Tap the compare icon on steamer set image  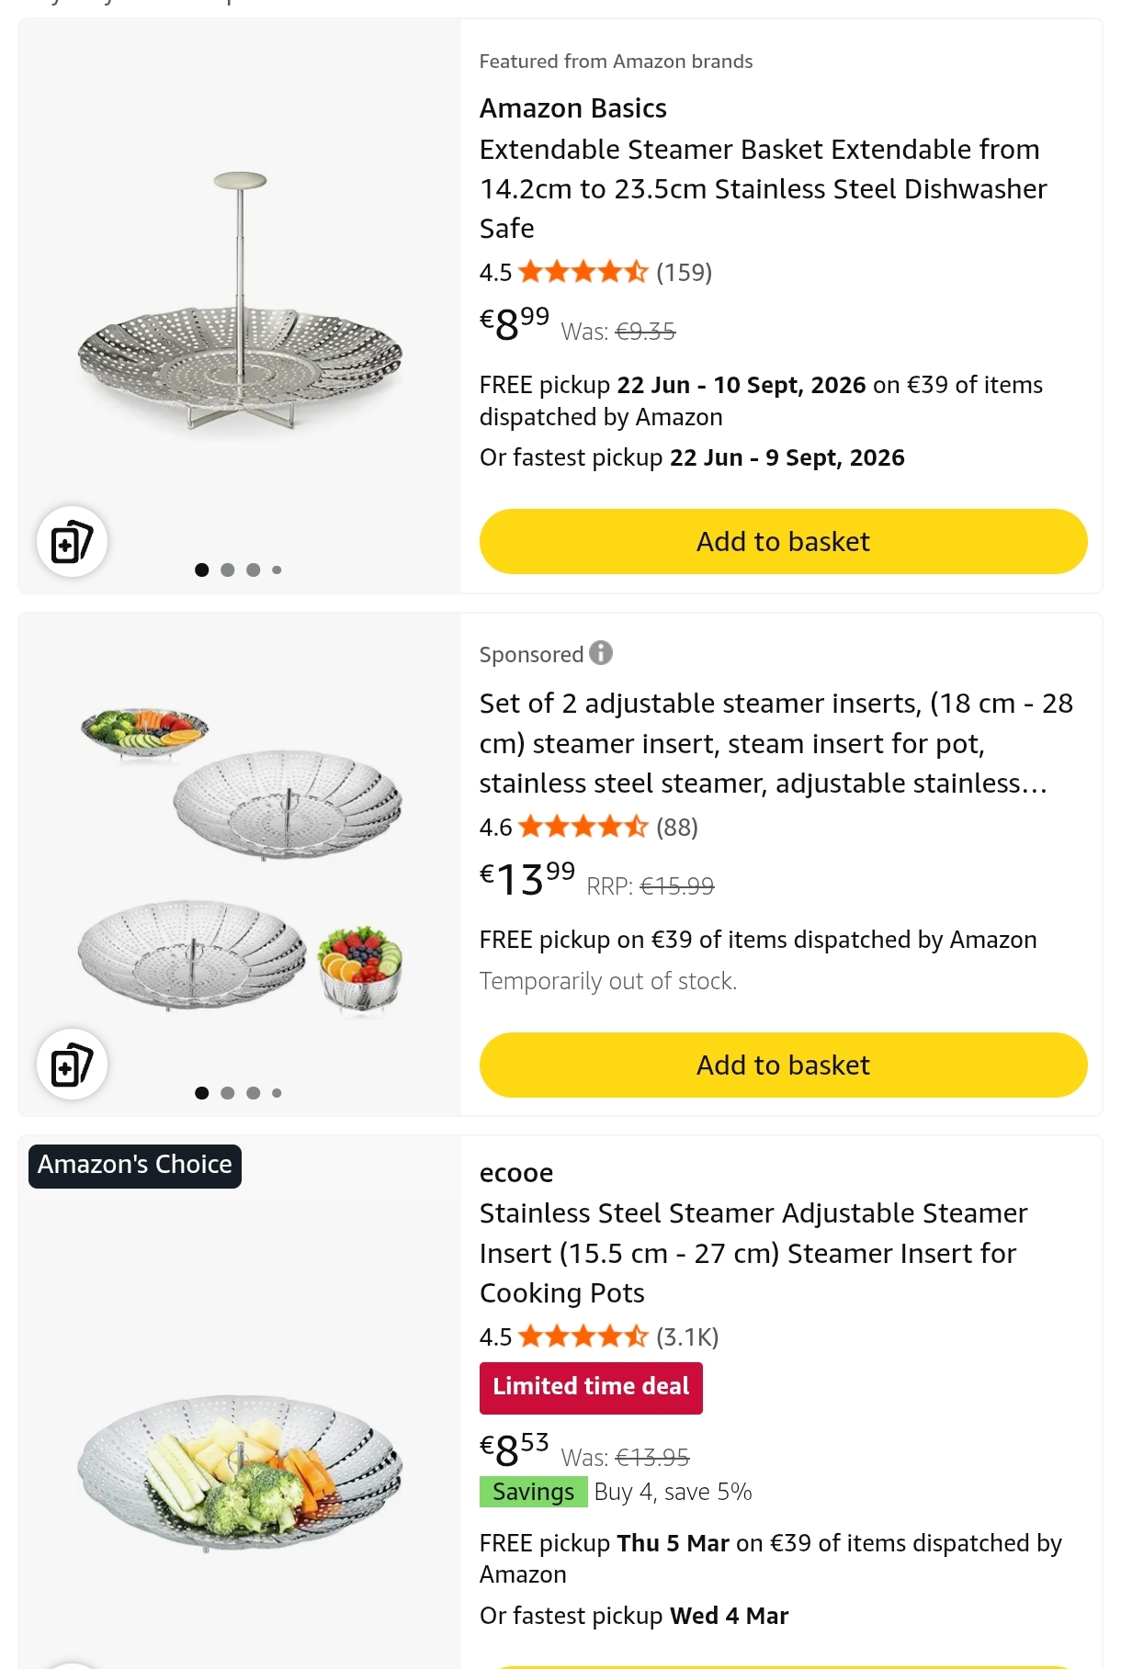point(72,1065)
